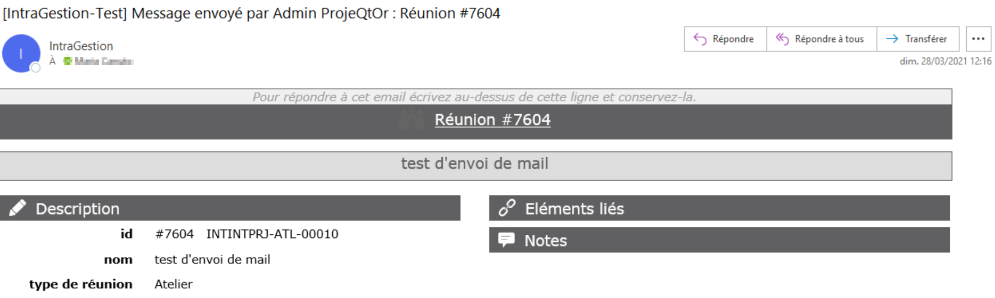
Task: Open the Réunion #7604 header link
Action: [x=492, y=120]
